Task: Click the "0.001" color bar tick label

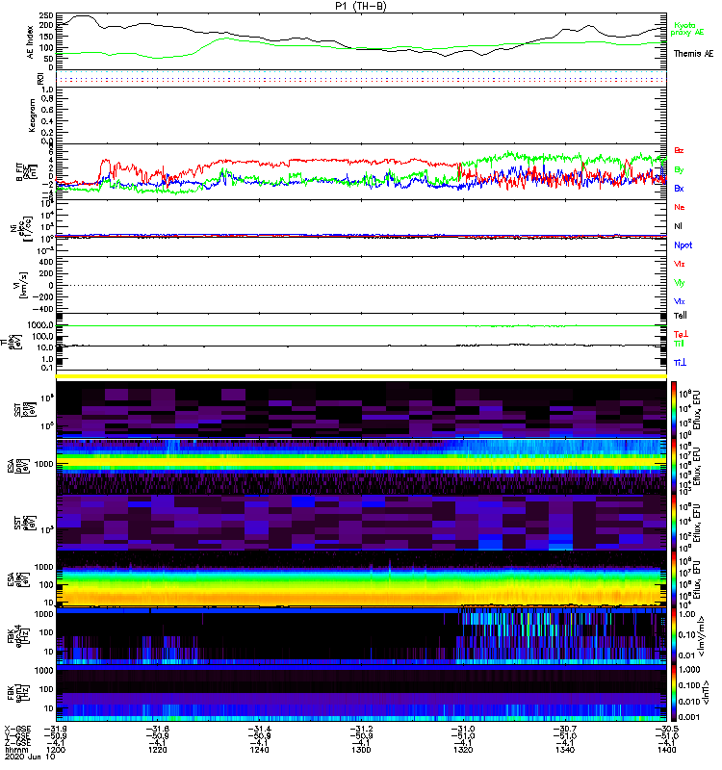Action: tap(688, 717)
